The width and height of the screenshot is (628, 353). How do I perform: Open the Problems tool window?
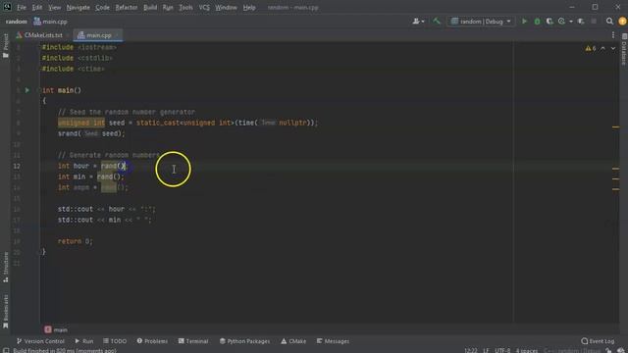tap(152, 341)
